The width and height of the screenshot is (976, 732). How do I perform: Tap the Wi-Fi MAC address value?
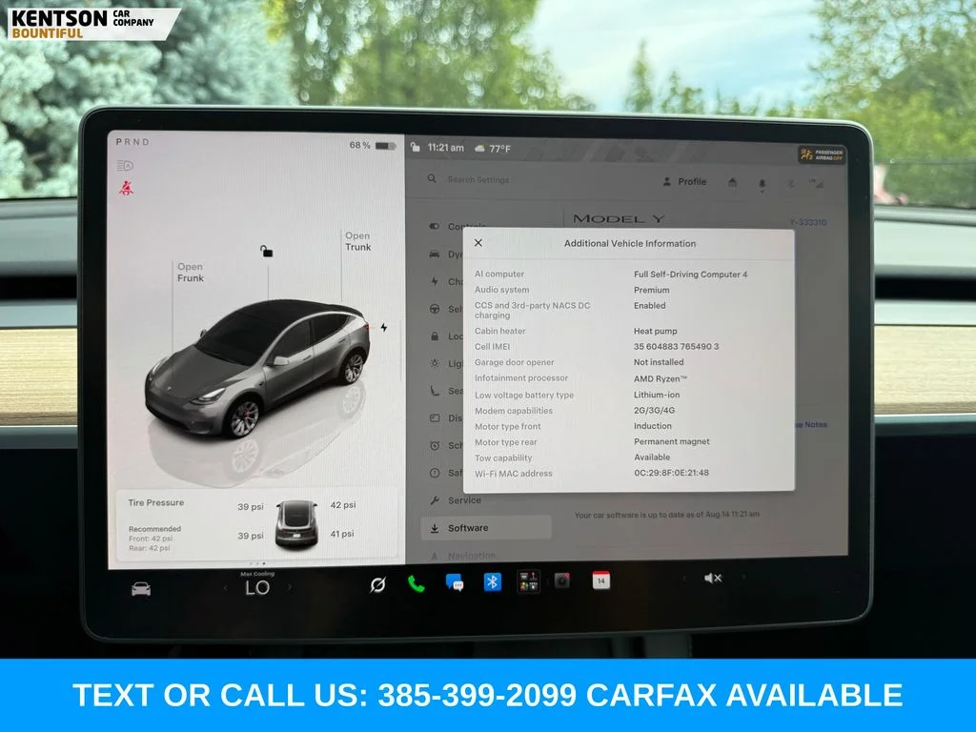671,473
